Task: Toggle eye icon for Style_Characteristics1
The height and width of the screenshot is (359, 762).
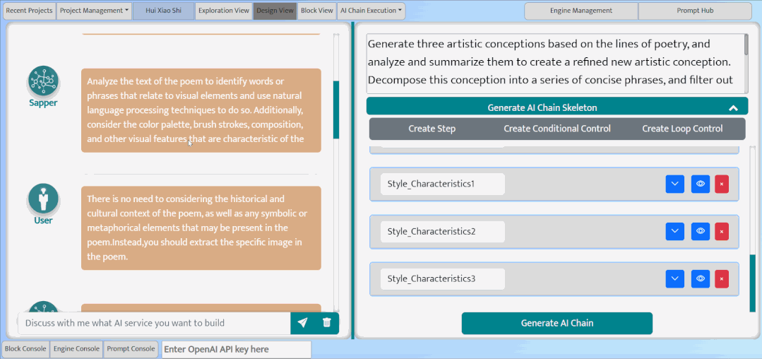Action: 701,184
